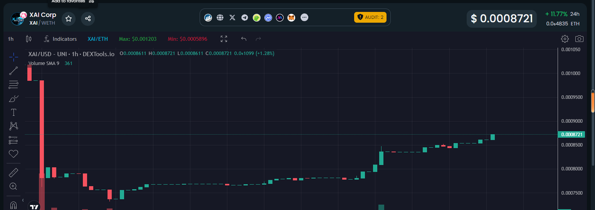Click the page vertical scrollbar thumb
Screen dimensions: 595x210
(x=593, y=101)
